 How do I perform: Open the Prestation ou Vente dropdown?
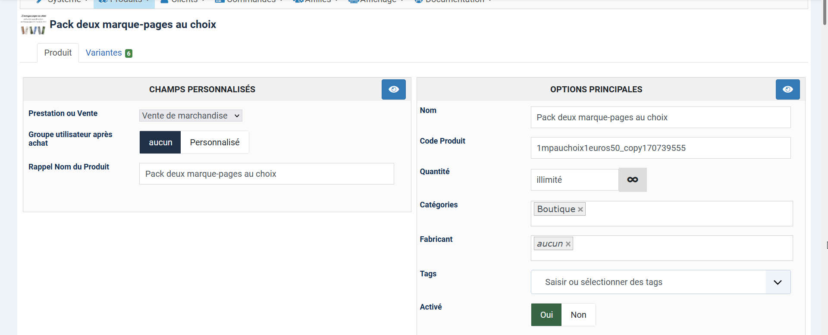[191, 116]
